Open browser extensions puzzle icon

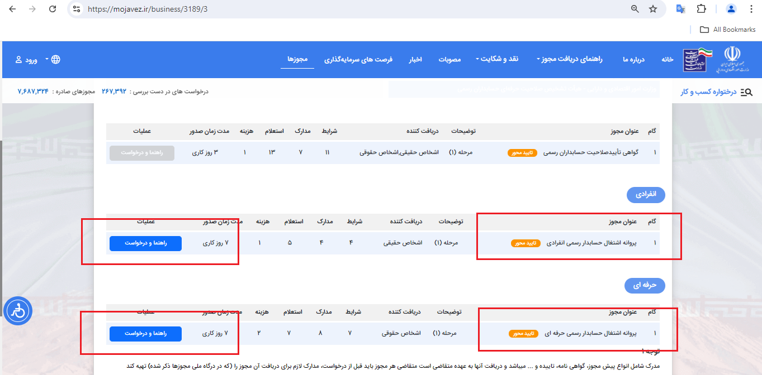701,9
